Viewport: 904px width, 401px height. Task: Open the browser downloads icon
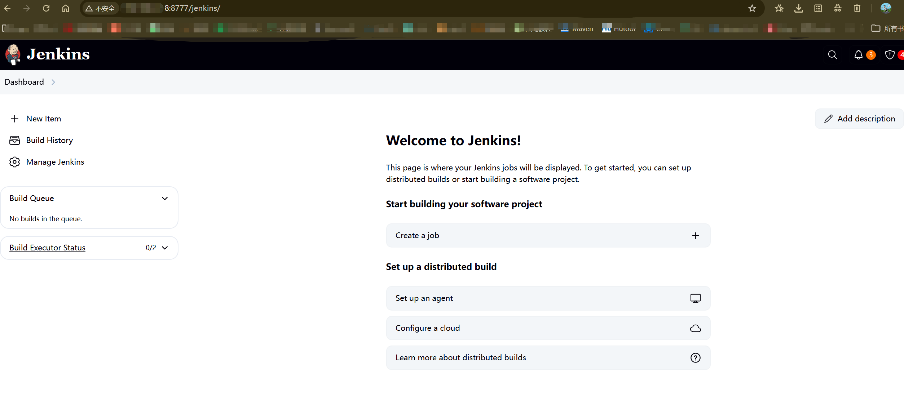coord(798,8)
